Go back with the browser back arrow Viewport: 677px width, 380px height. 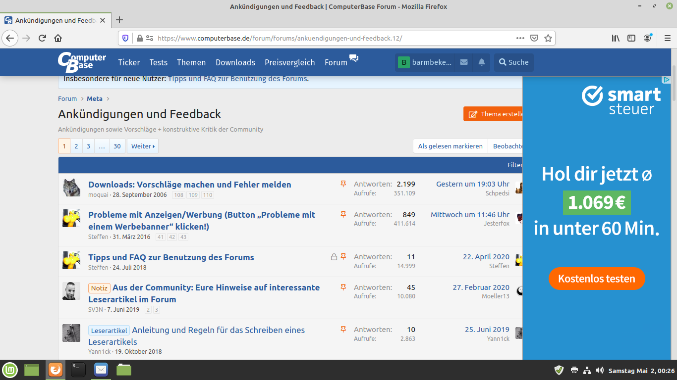tap(10, 38)
